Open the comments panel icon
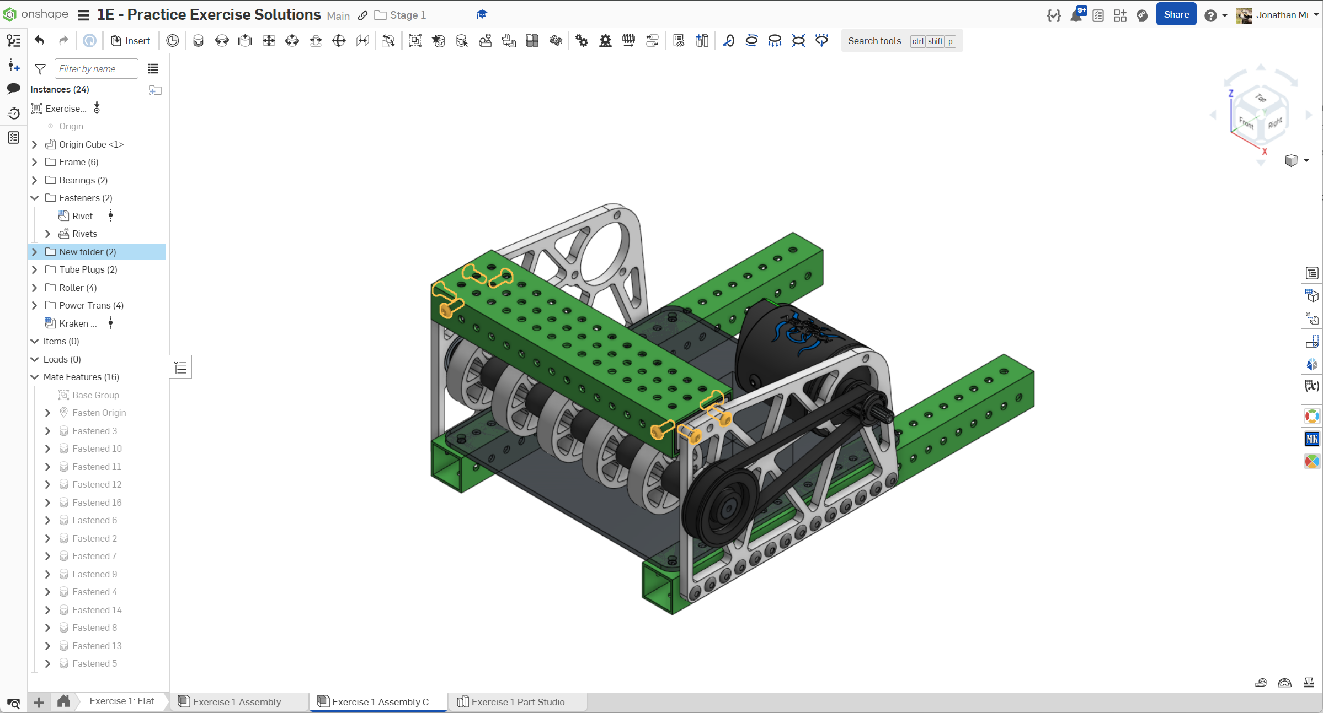The width and height of the screenshot is (1323, 713). coord(13,89)
